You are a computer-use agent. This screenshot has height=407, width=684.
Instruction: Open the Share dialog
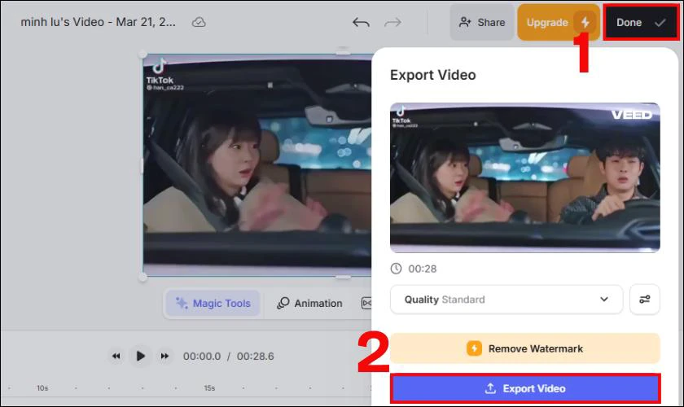click(x=482, y=22)
